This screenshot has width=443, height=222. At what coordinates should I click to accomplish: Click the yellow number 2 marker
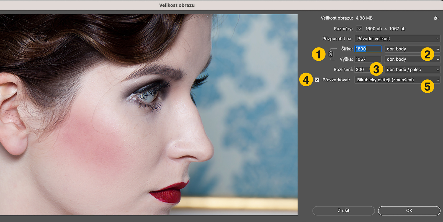(427, 54)
